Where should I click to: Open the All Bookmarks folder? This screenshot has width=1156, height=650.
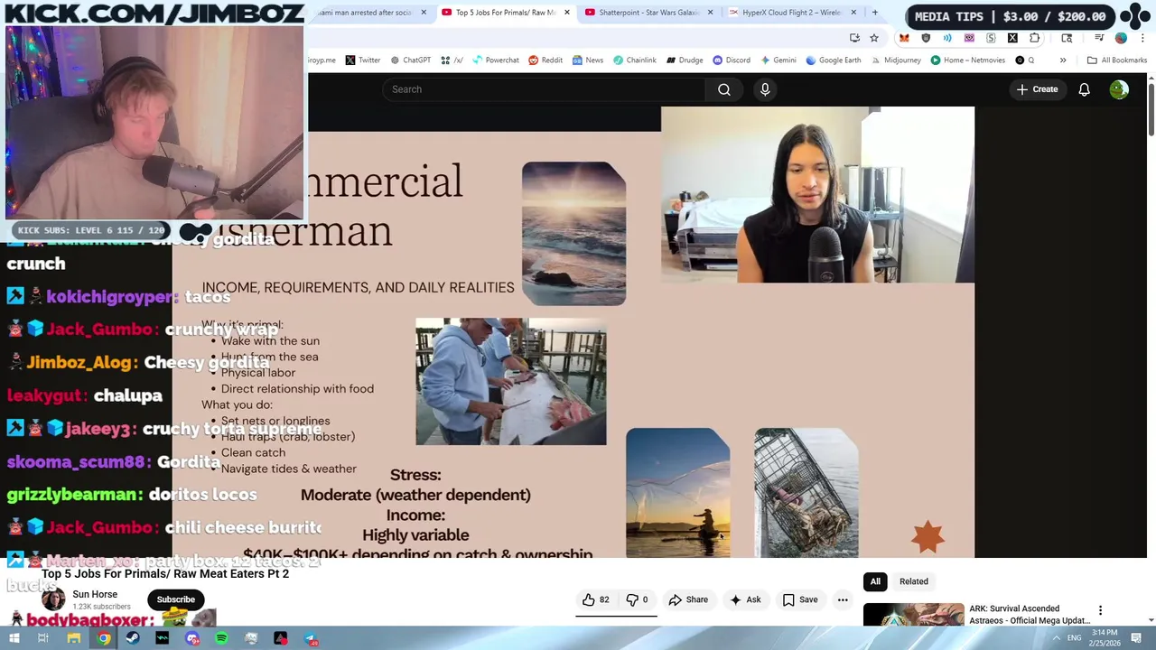pyautogui.click(x=1117, y=60)
